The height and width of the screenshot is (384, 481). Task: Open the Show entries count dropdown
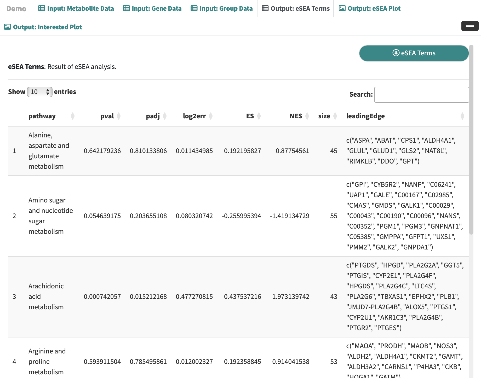[x=40, y=92]
